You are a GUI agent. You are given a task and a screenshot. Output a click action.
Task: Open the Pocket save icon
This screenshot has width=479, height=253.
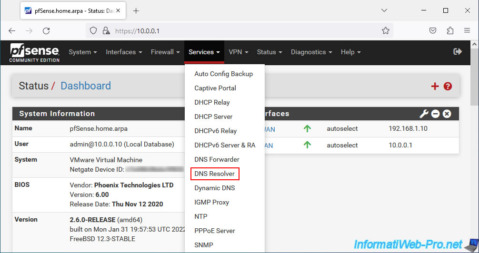[432, 30]
